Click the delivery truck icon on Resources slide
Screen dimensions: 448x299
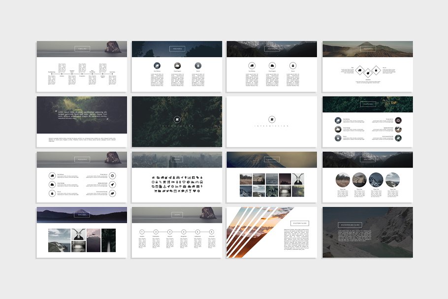(52, 175)
